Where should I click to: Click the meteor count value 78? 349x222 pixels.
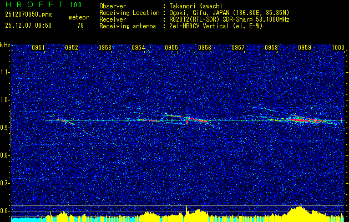[80, 26]
